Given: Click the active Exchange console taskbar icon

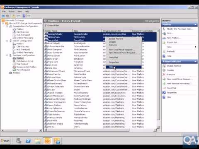Looking at the screenshot, I should click(x=47, y=141).
